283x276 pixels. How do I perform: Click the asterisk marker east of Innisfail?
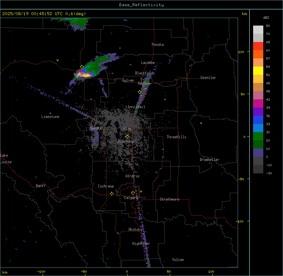point(165,100)
